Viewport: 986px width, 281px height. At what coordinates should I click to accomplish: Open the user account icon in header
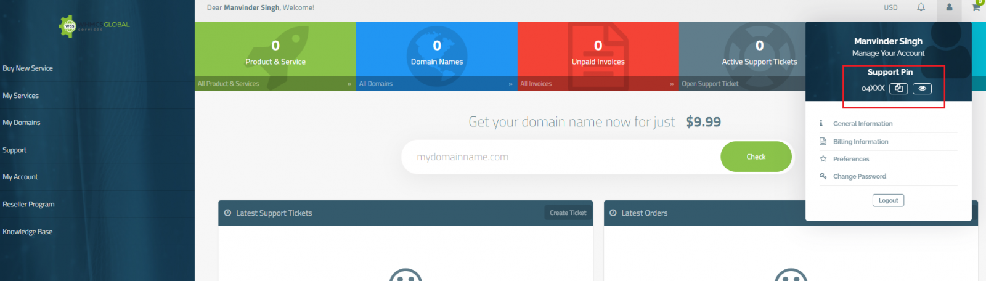[x=949, y=7]
